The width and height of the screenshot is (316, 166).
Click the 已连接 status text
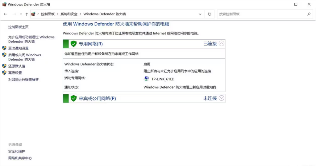click(210, 44)
